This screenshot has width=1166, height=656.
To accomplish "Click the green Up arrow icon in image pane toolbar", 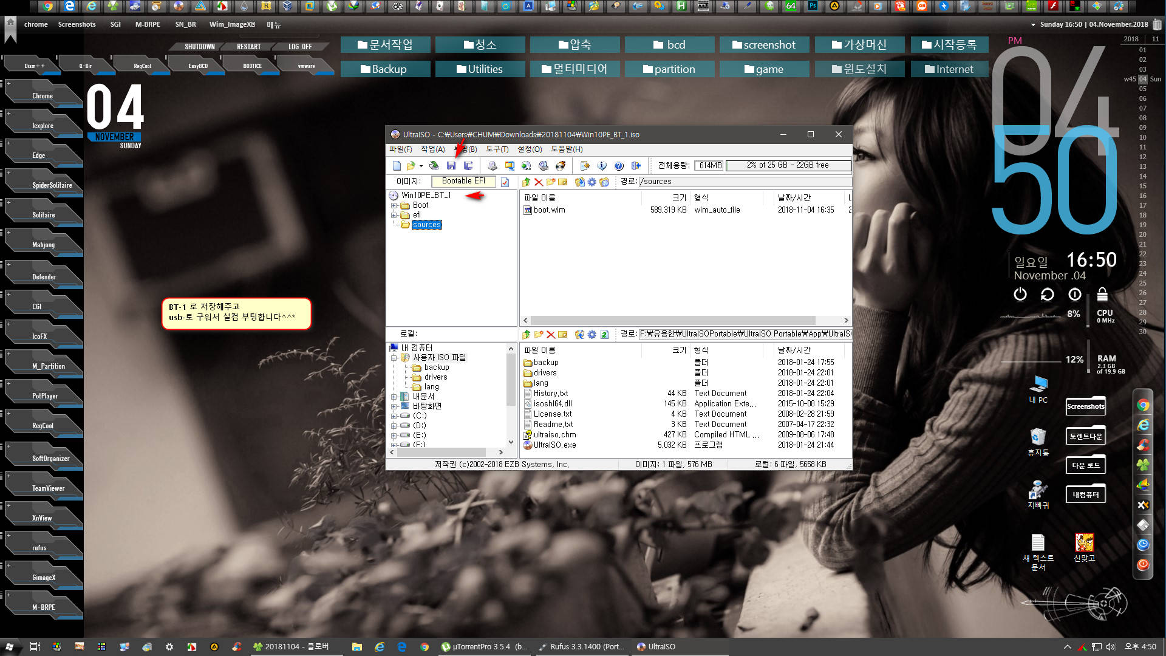I will coord(526,182).
